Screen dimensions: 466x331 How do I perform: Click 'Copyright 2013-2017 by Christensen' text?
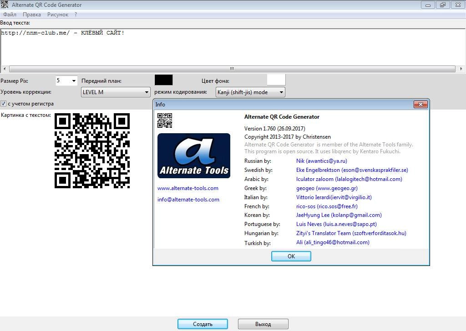[x=288, y=137]
